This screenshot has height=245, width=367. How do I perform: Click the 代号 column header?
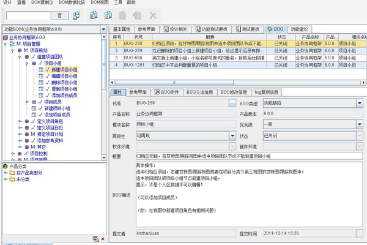click(138, 37)
